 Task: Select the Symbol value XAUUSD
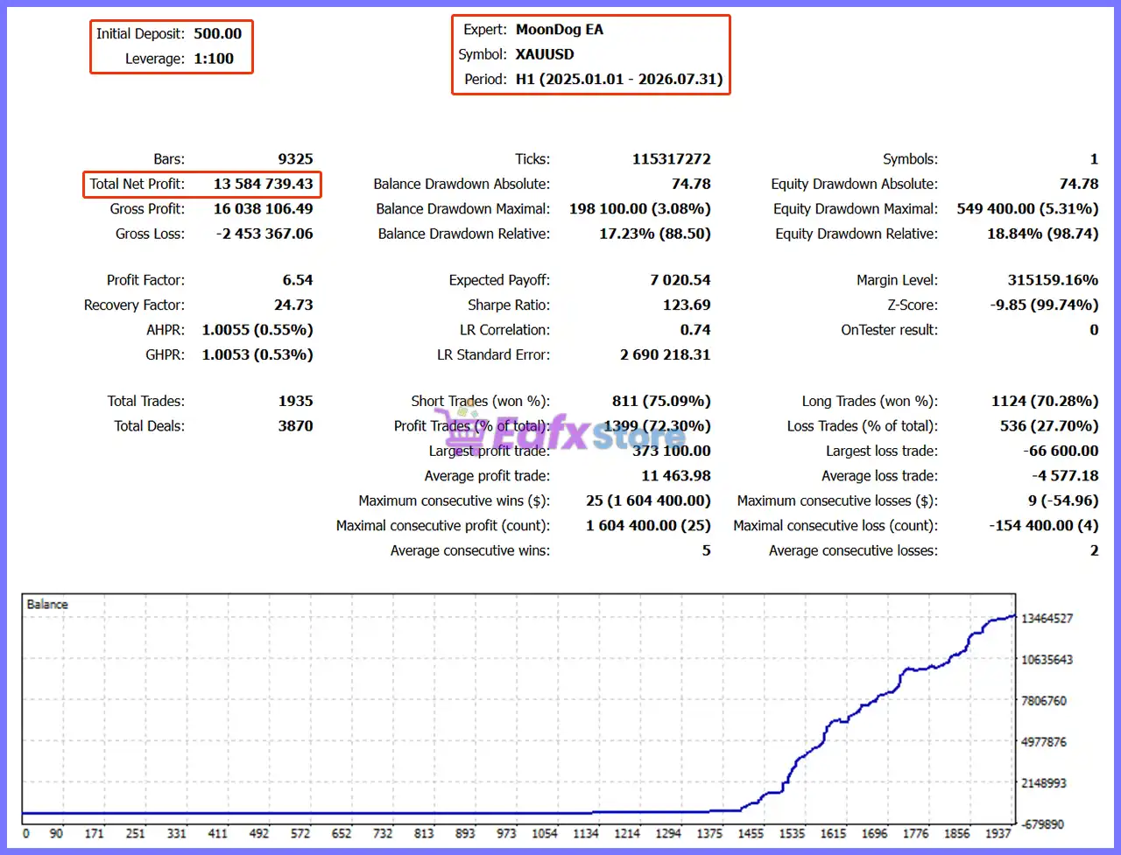click(x=545, y=54)
